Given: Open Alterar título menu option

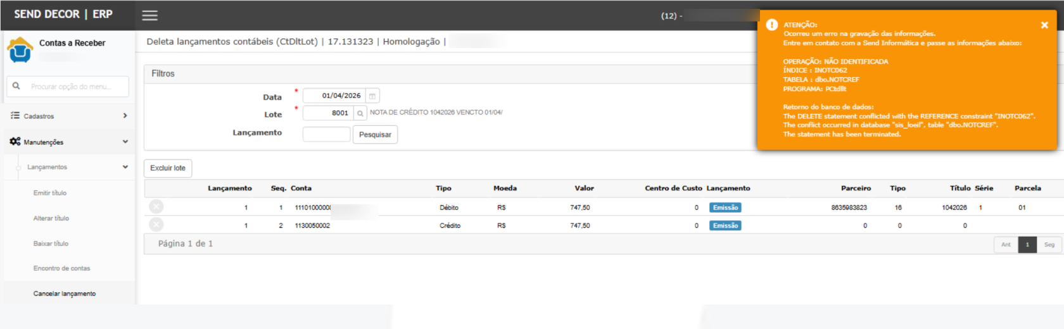Looking at the screenshot, I should [51, 218].
